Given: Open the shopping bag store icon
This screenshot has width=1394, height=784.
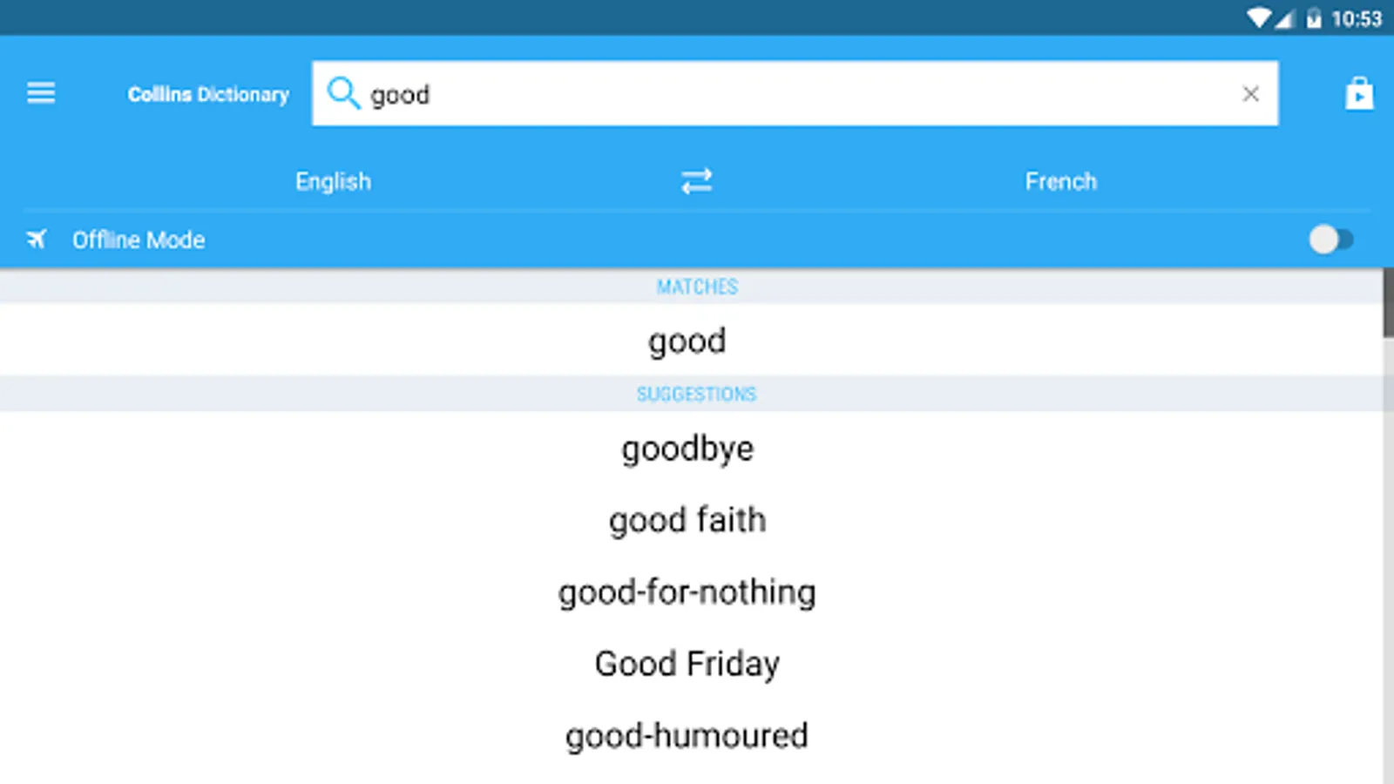Looking at the screenshot, I should click(x=1358, y=93).
